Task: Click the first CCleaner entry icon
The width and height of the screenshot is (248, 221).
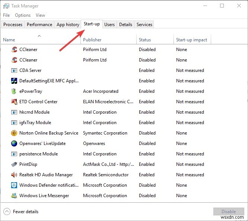Action: point(14,50)
